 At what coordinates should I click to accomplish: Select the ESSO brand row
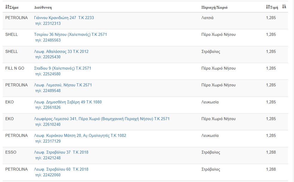[145, 155]
